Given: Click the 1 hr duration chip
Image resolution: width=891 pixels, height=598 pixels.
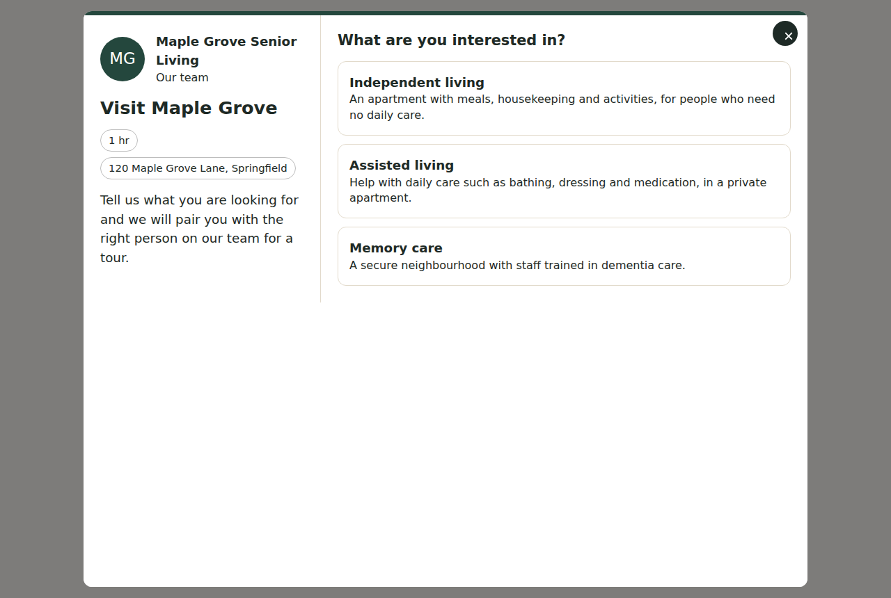Looking at the screenshot, I should (119, 140).
